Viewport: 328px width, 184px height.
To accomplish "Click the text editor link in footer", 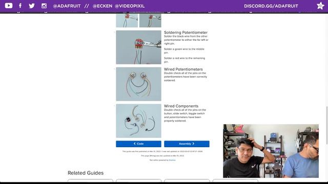I will 172,160.
